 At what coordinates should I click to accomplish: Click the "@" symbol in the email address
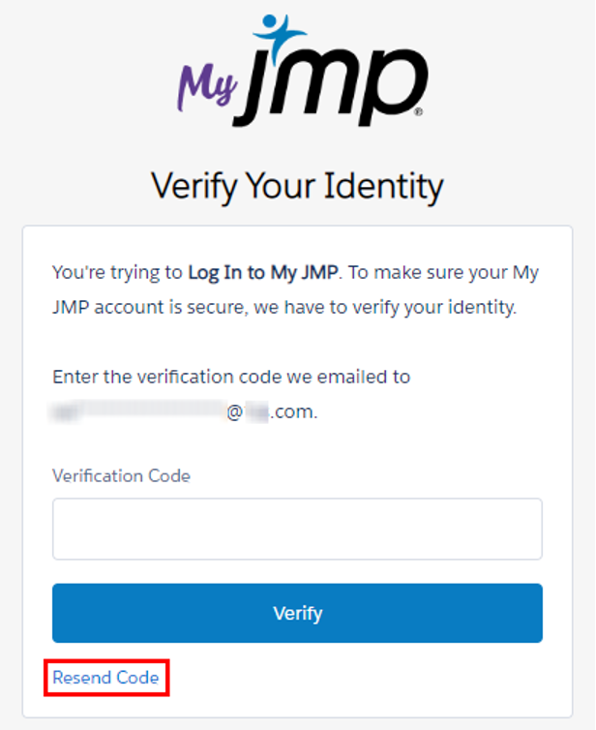tap(235, 412)
